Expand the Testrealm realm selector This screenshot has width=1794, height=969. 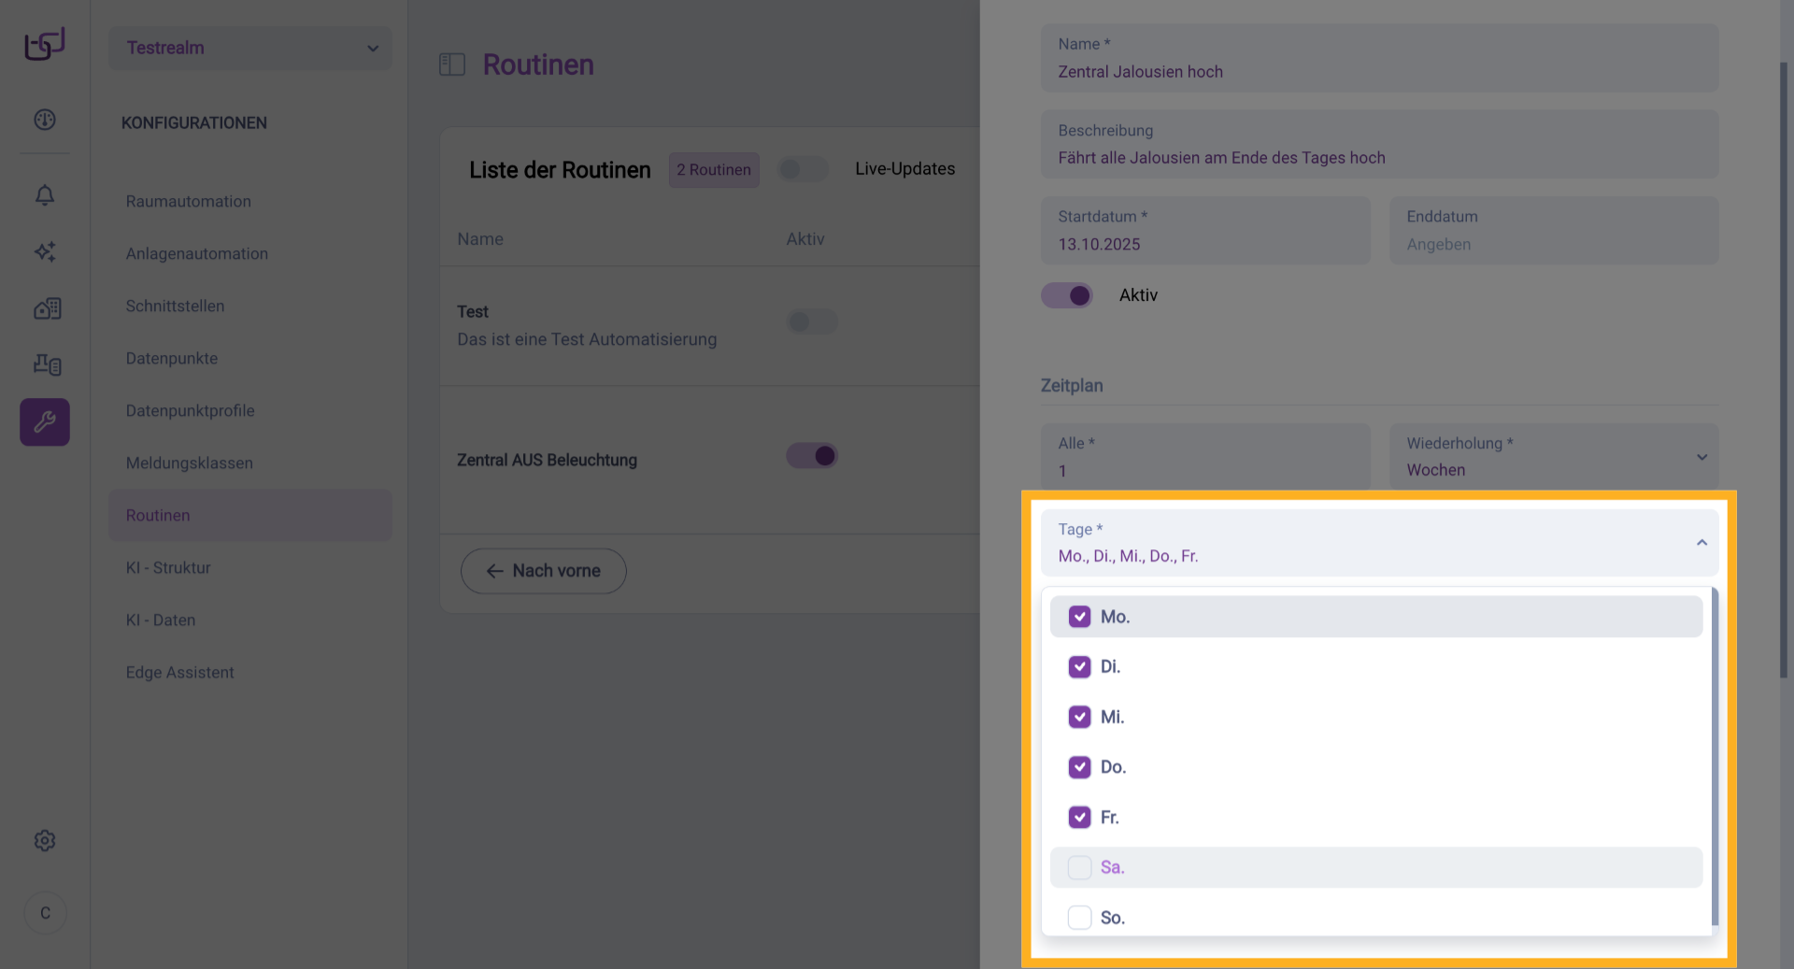coord(250,48)
